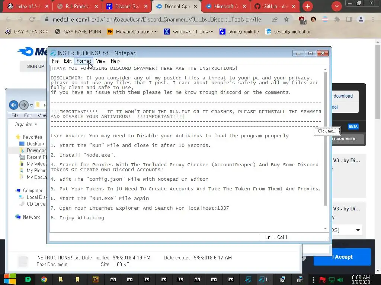Open the Chrome profile avatar menu
The image size is (381, 285).
(361, 19)
